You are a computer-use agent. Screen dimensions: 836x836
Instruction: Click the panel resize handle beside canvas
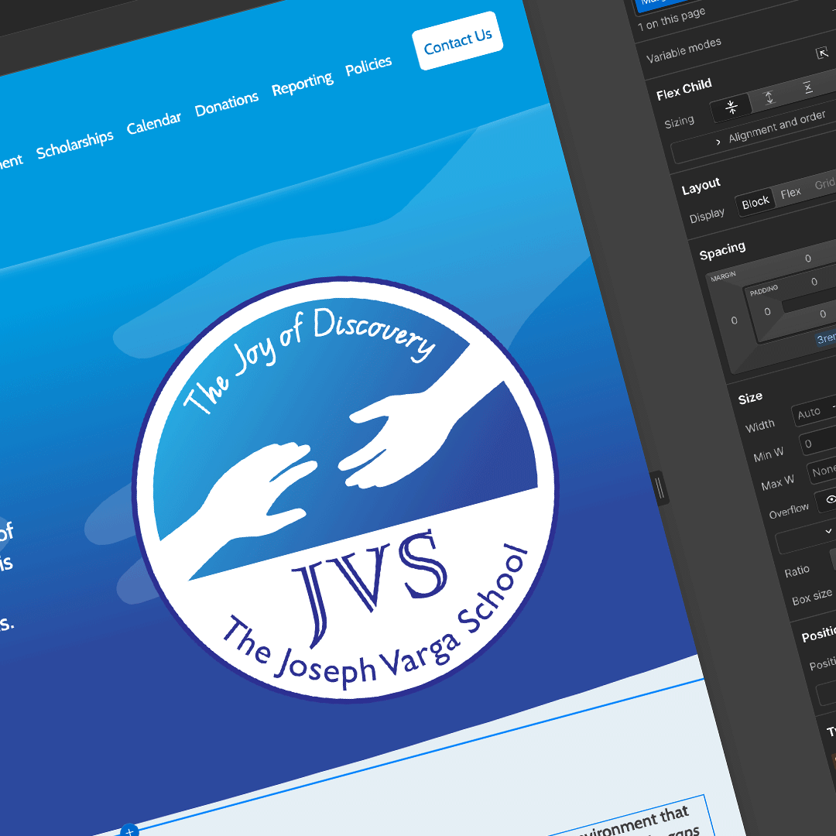(659, 488)
